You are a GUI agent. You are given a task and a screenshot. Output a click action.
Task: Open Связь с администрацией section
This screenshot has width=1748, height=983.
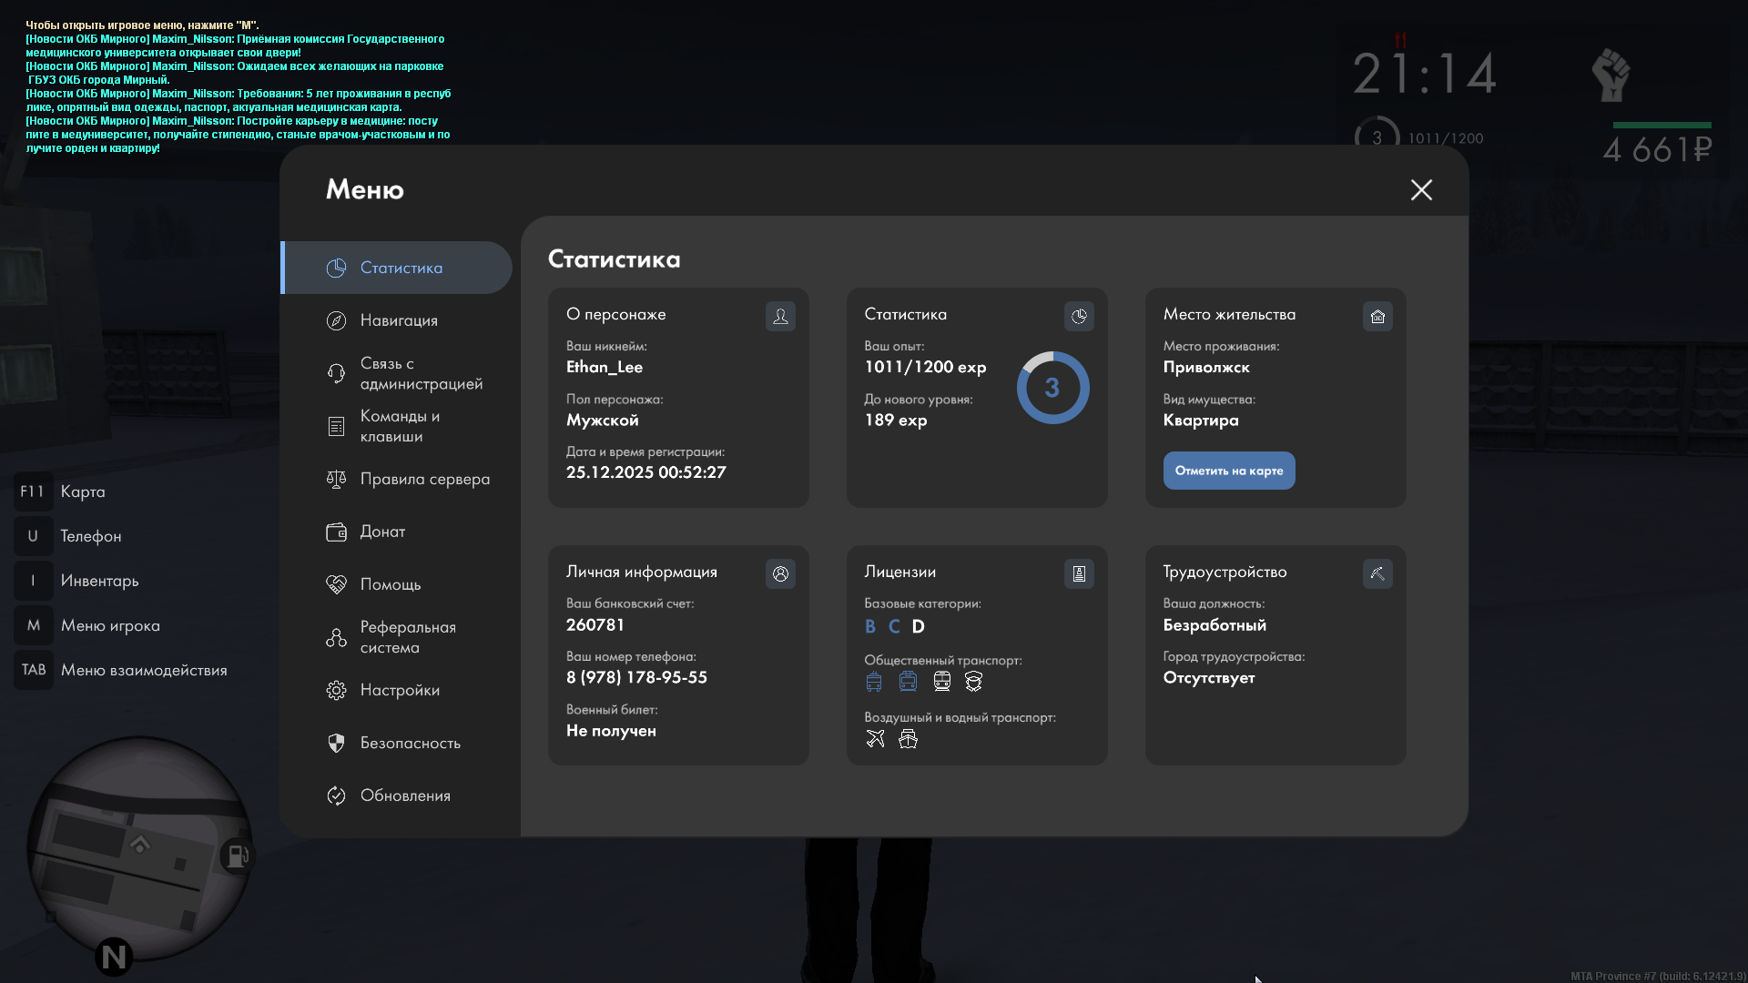[x=420, y=373]
